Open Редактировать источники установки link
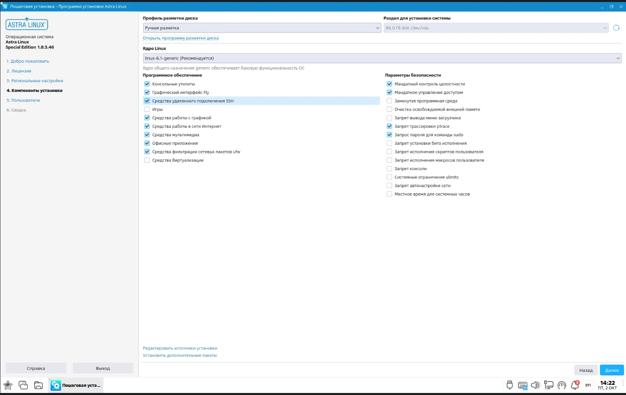626x395 pixels. click(180, 348)
